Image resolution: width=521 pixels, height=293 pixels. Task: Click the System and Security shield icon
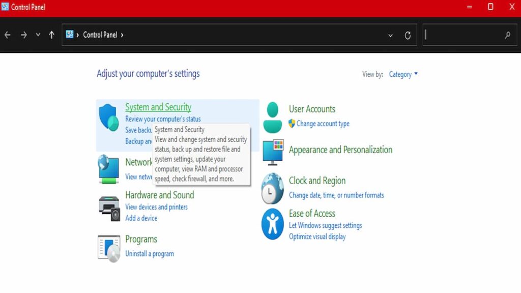click(x=109, y=118)
